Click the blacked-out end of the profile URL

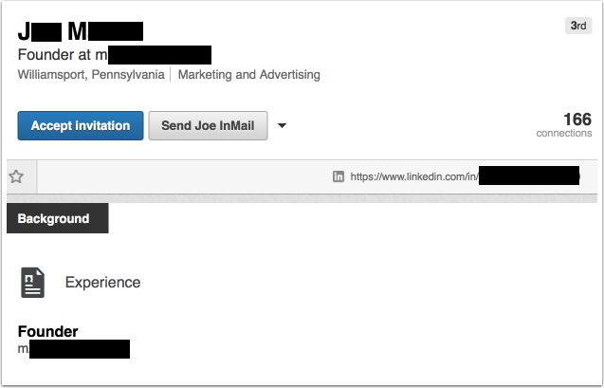(528, 176)
